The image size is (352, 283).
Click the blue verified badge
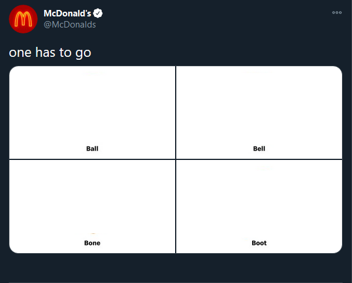(x=98, y=13)
